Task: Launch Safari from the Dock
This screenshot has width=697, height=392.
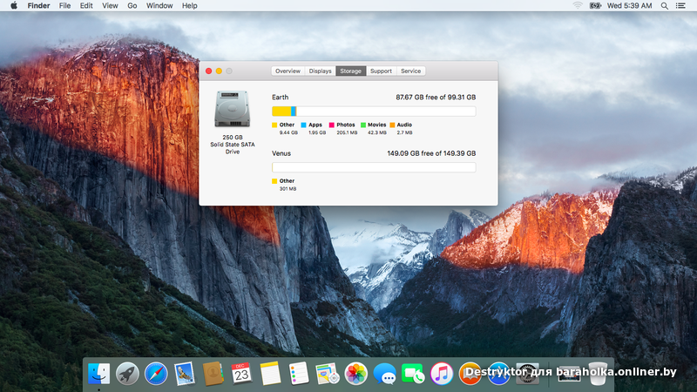Action: pos(156,374)
